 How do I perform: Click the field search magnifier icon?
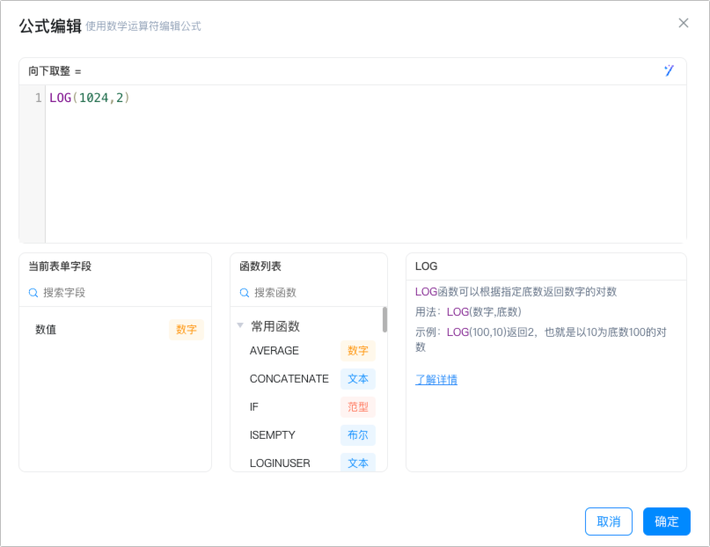[33, 293]
